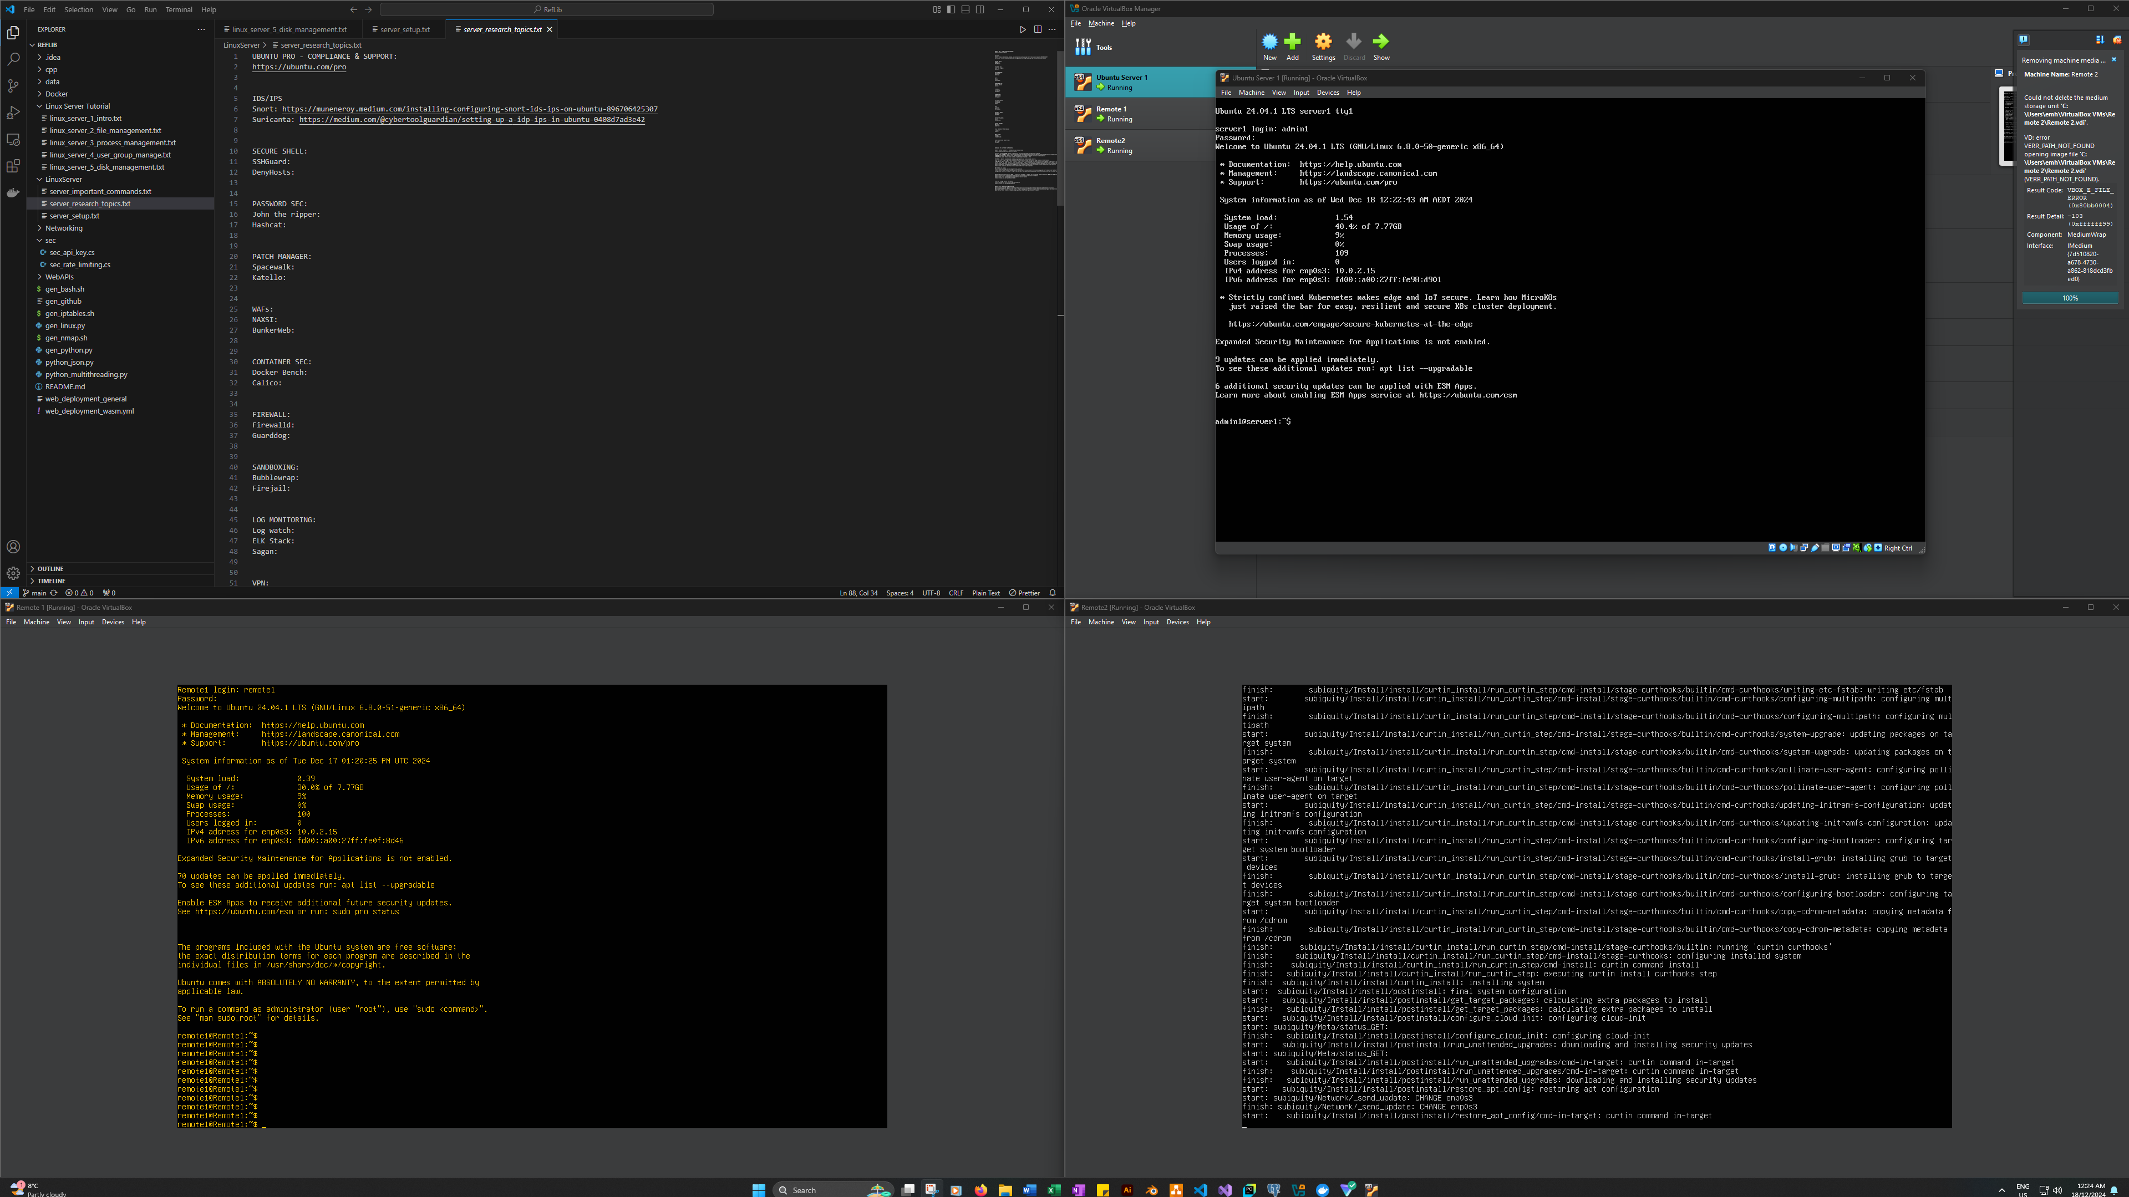
Task: Toggle Running indicator for Remote1 VM
Action: (1117, 119)
